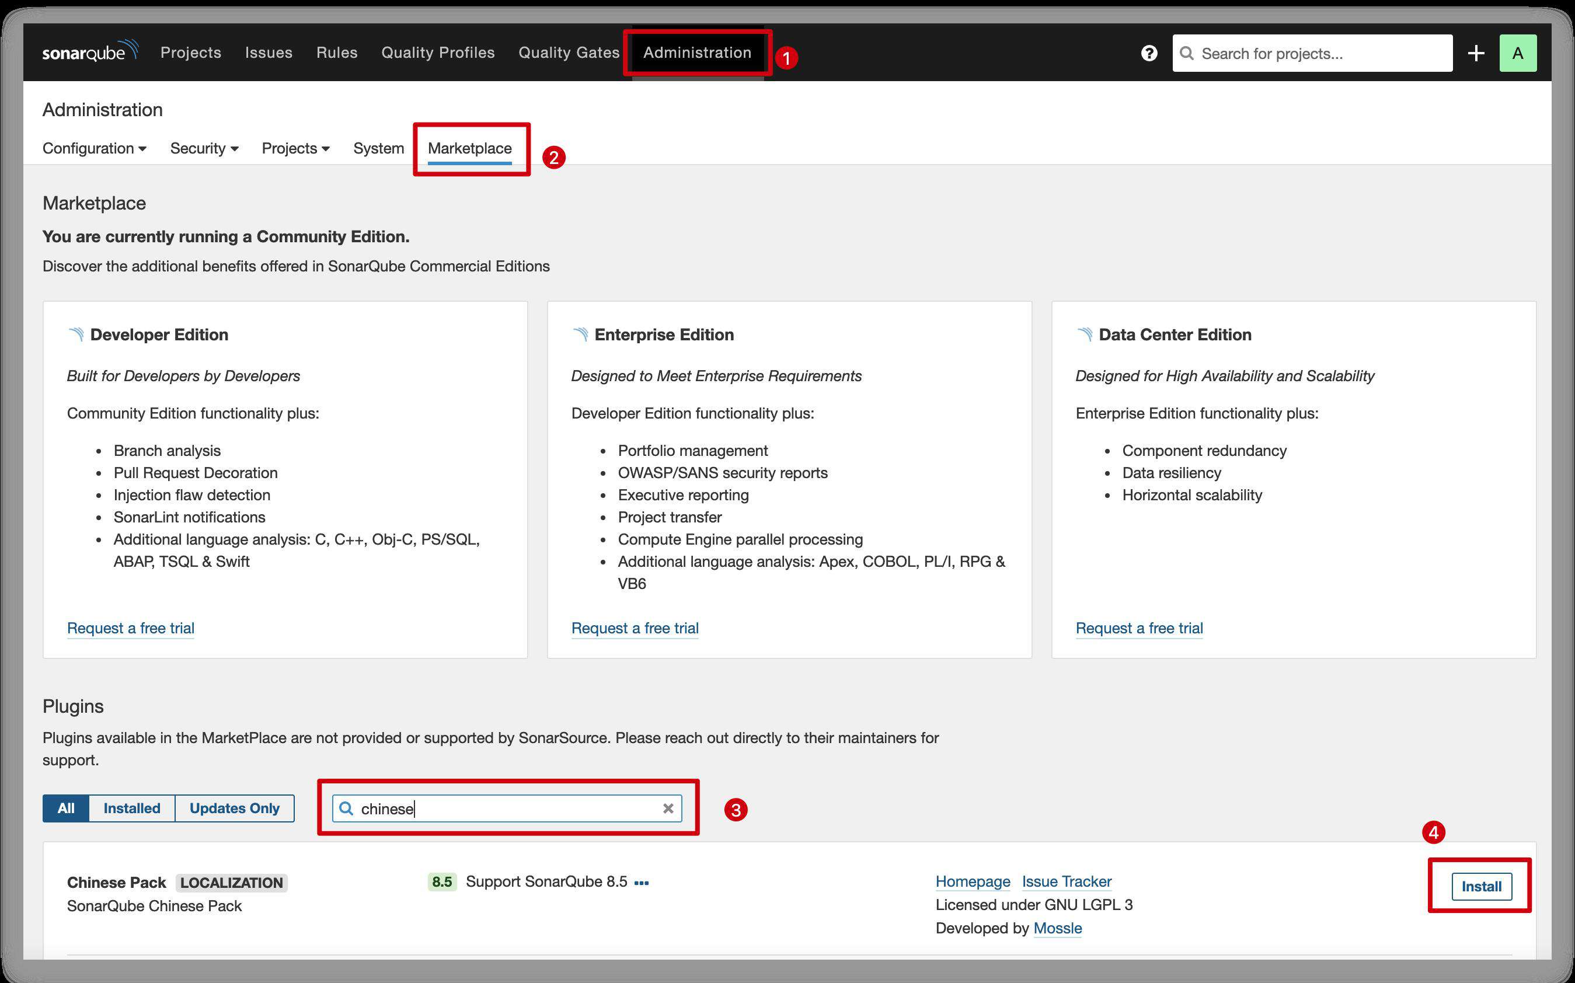
Task: Open the green A user avatar
Action: click(x=1517, y=53)
